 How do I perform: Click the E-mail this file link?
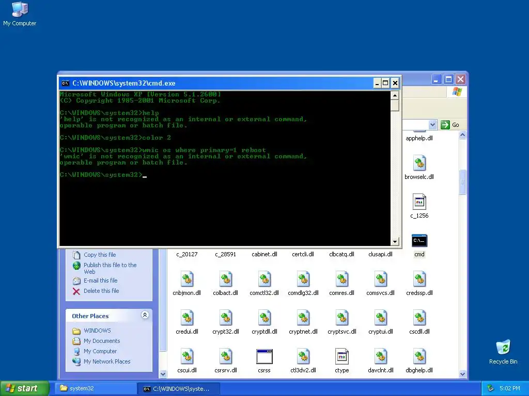(x=101, y=280)
